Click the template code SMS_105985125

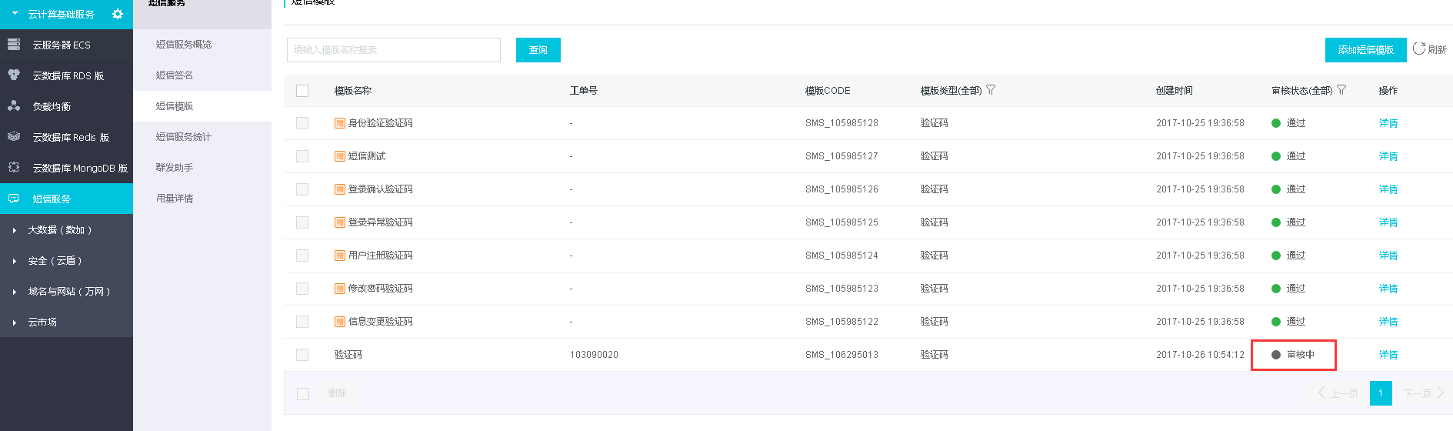point(841,222)
